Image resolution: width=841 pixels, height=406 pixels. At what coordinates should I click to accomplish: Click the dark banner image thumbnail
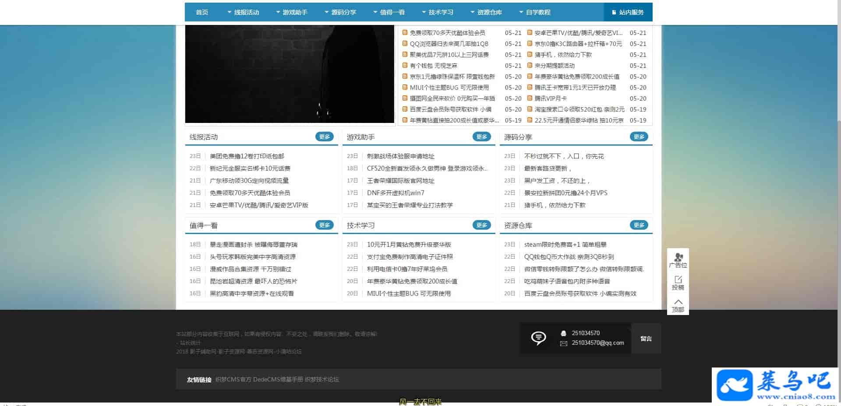[x=290, y=74]
